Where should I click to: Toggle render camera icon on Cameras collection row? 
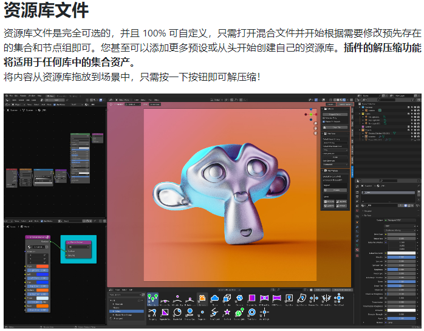[419, 107]
